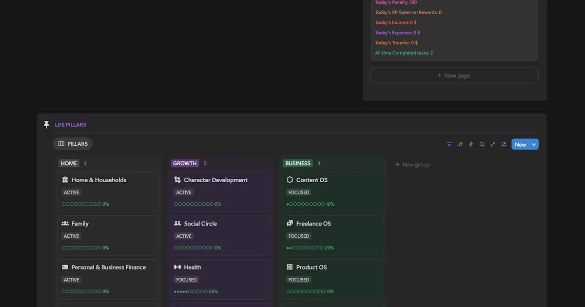
Task: Click the New page button
Action: click(x=454, y=76)
